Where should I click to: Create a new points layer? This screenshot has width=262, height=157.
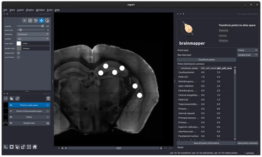click(x=6, y=99)
